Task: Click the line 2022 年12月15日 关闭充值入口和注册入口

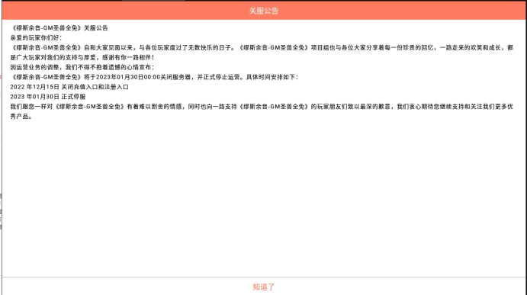Action: point(69,87)
